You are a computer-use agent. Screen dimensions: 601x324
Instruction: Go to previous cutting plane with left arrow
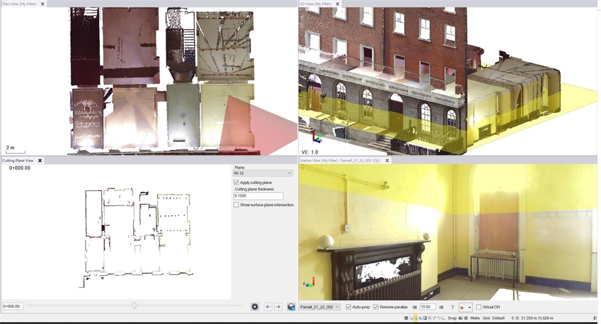pyautogui.click(x=268, y=306)
